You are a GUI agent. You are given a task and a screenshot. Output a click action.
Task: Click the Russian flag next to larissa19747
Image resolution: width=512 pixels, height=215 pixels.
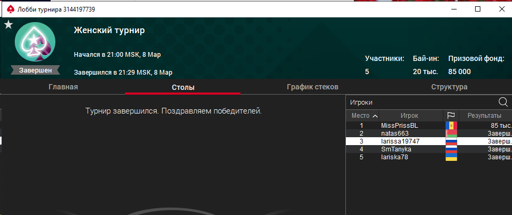[451, 141]
